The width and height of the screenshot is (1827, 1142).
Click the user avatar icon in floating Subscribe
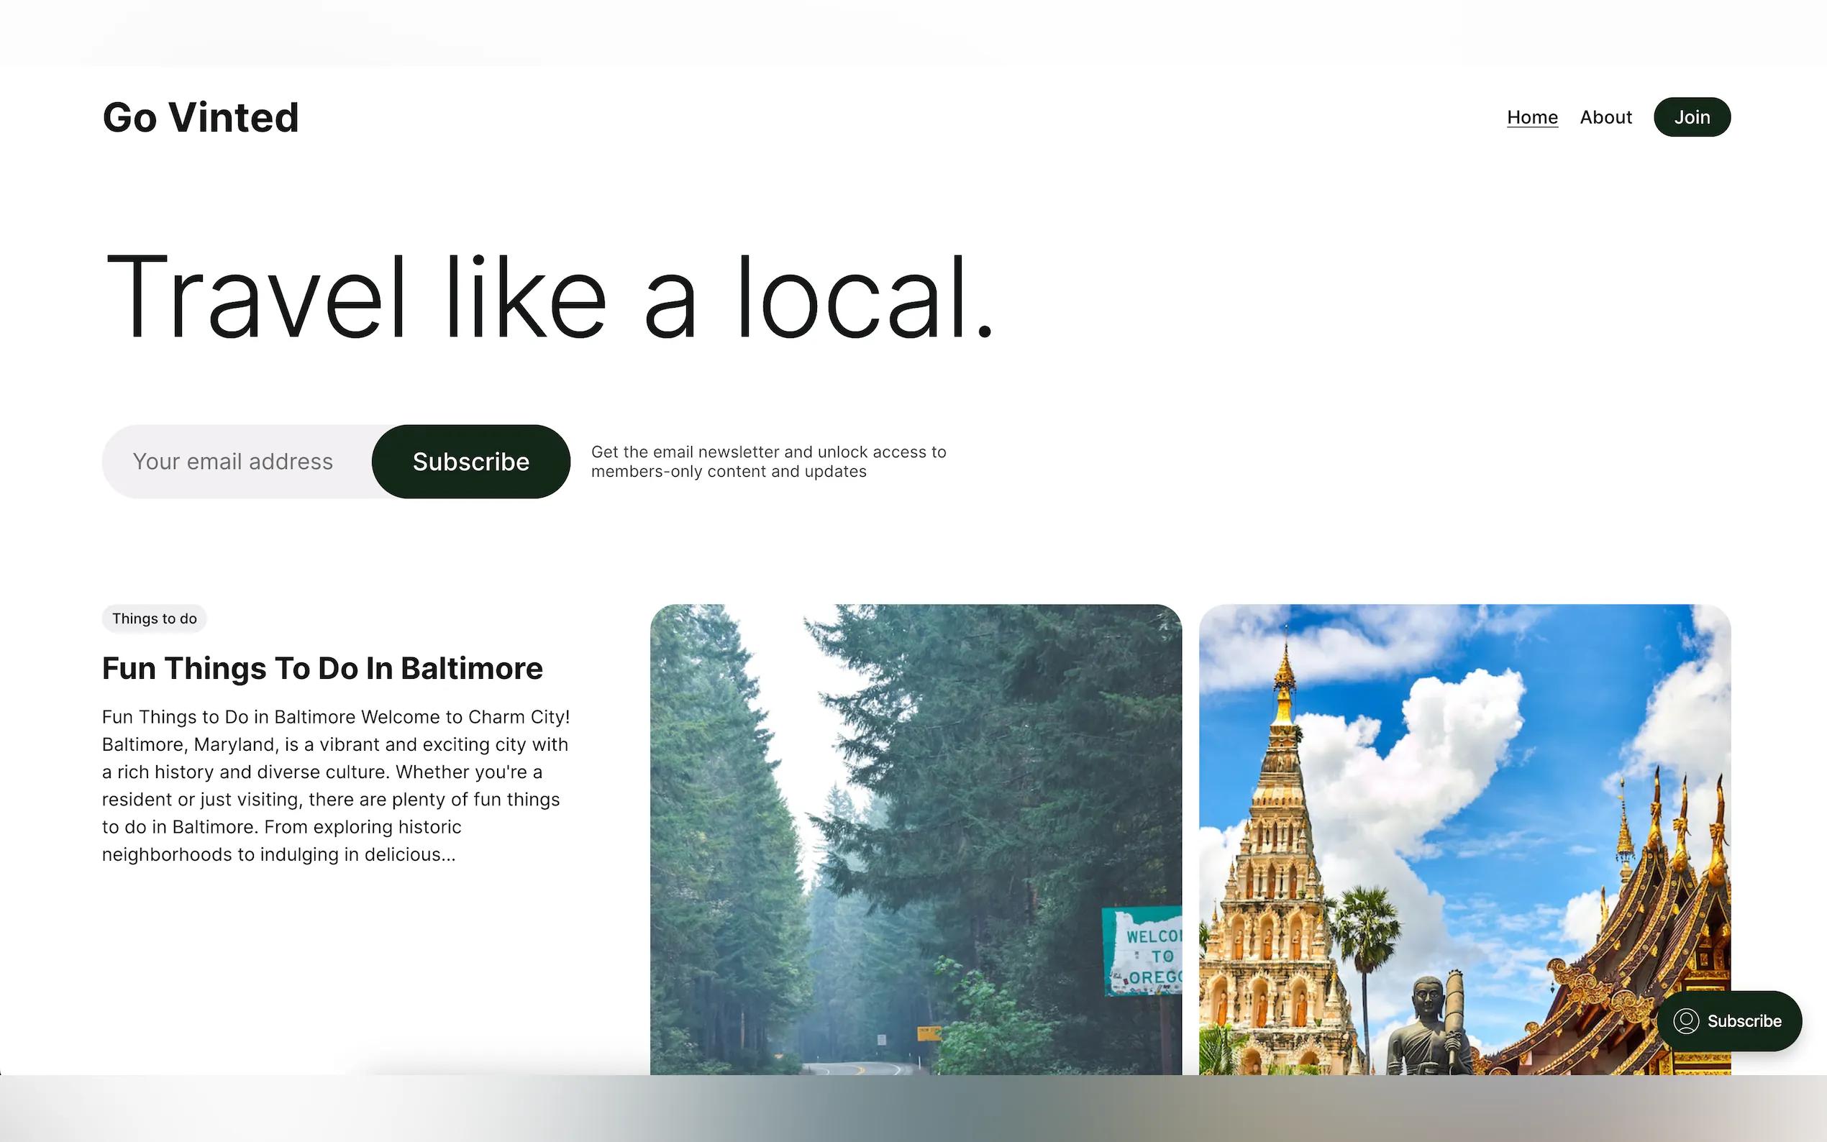[1686, 1021]
